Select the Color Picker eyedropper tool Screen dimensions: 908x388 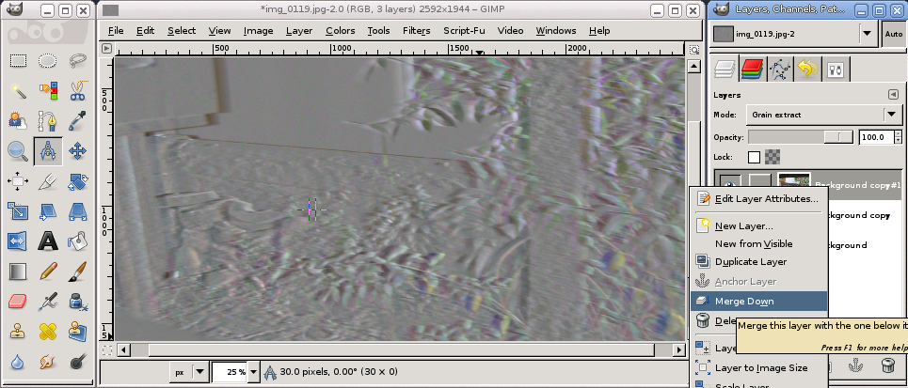(78, 121)
